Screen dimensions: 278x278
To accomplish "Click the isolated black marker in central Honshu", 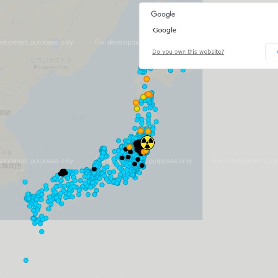I will pos(95,169).
